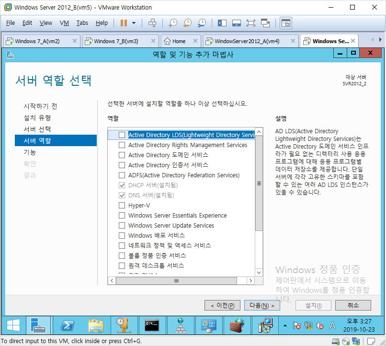Switch to WindowServer2012_A(vm4) tab
The image size is (386, 346).
pos(247,41)
